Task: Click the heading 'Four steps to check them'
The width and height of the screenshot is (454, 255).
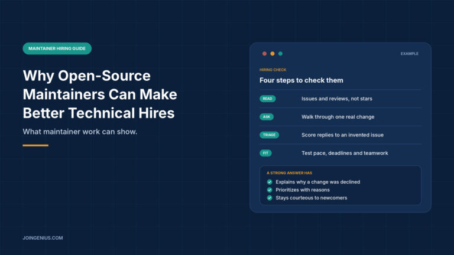Action: coord(301,80)
